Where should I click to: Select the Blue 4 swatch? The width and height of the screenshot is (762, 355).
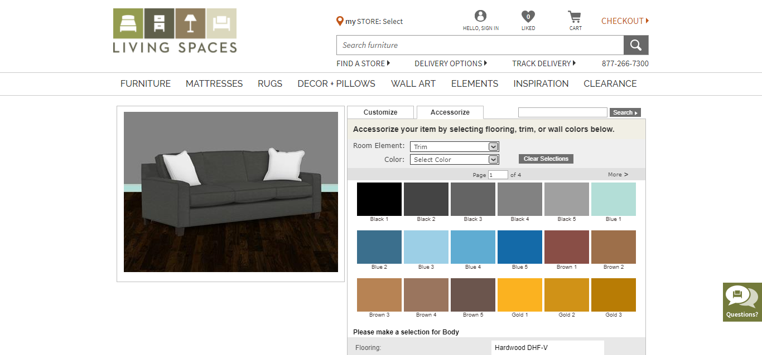(473, 247)
